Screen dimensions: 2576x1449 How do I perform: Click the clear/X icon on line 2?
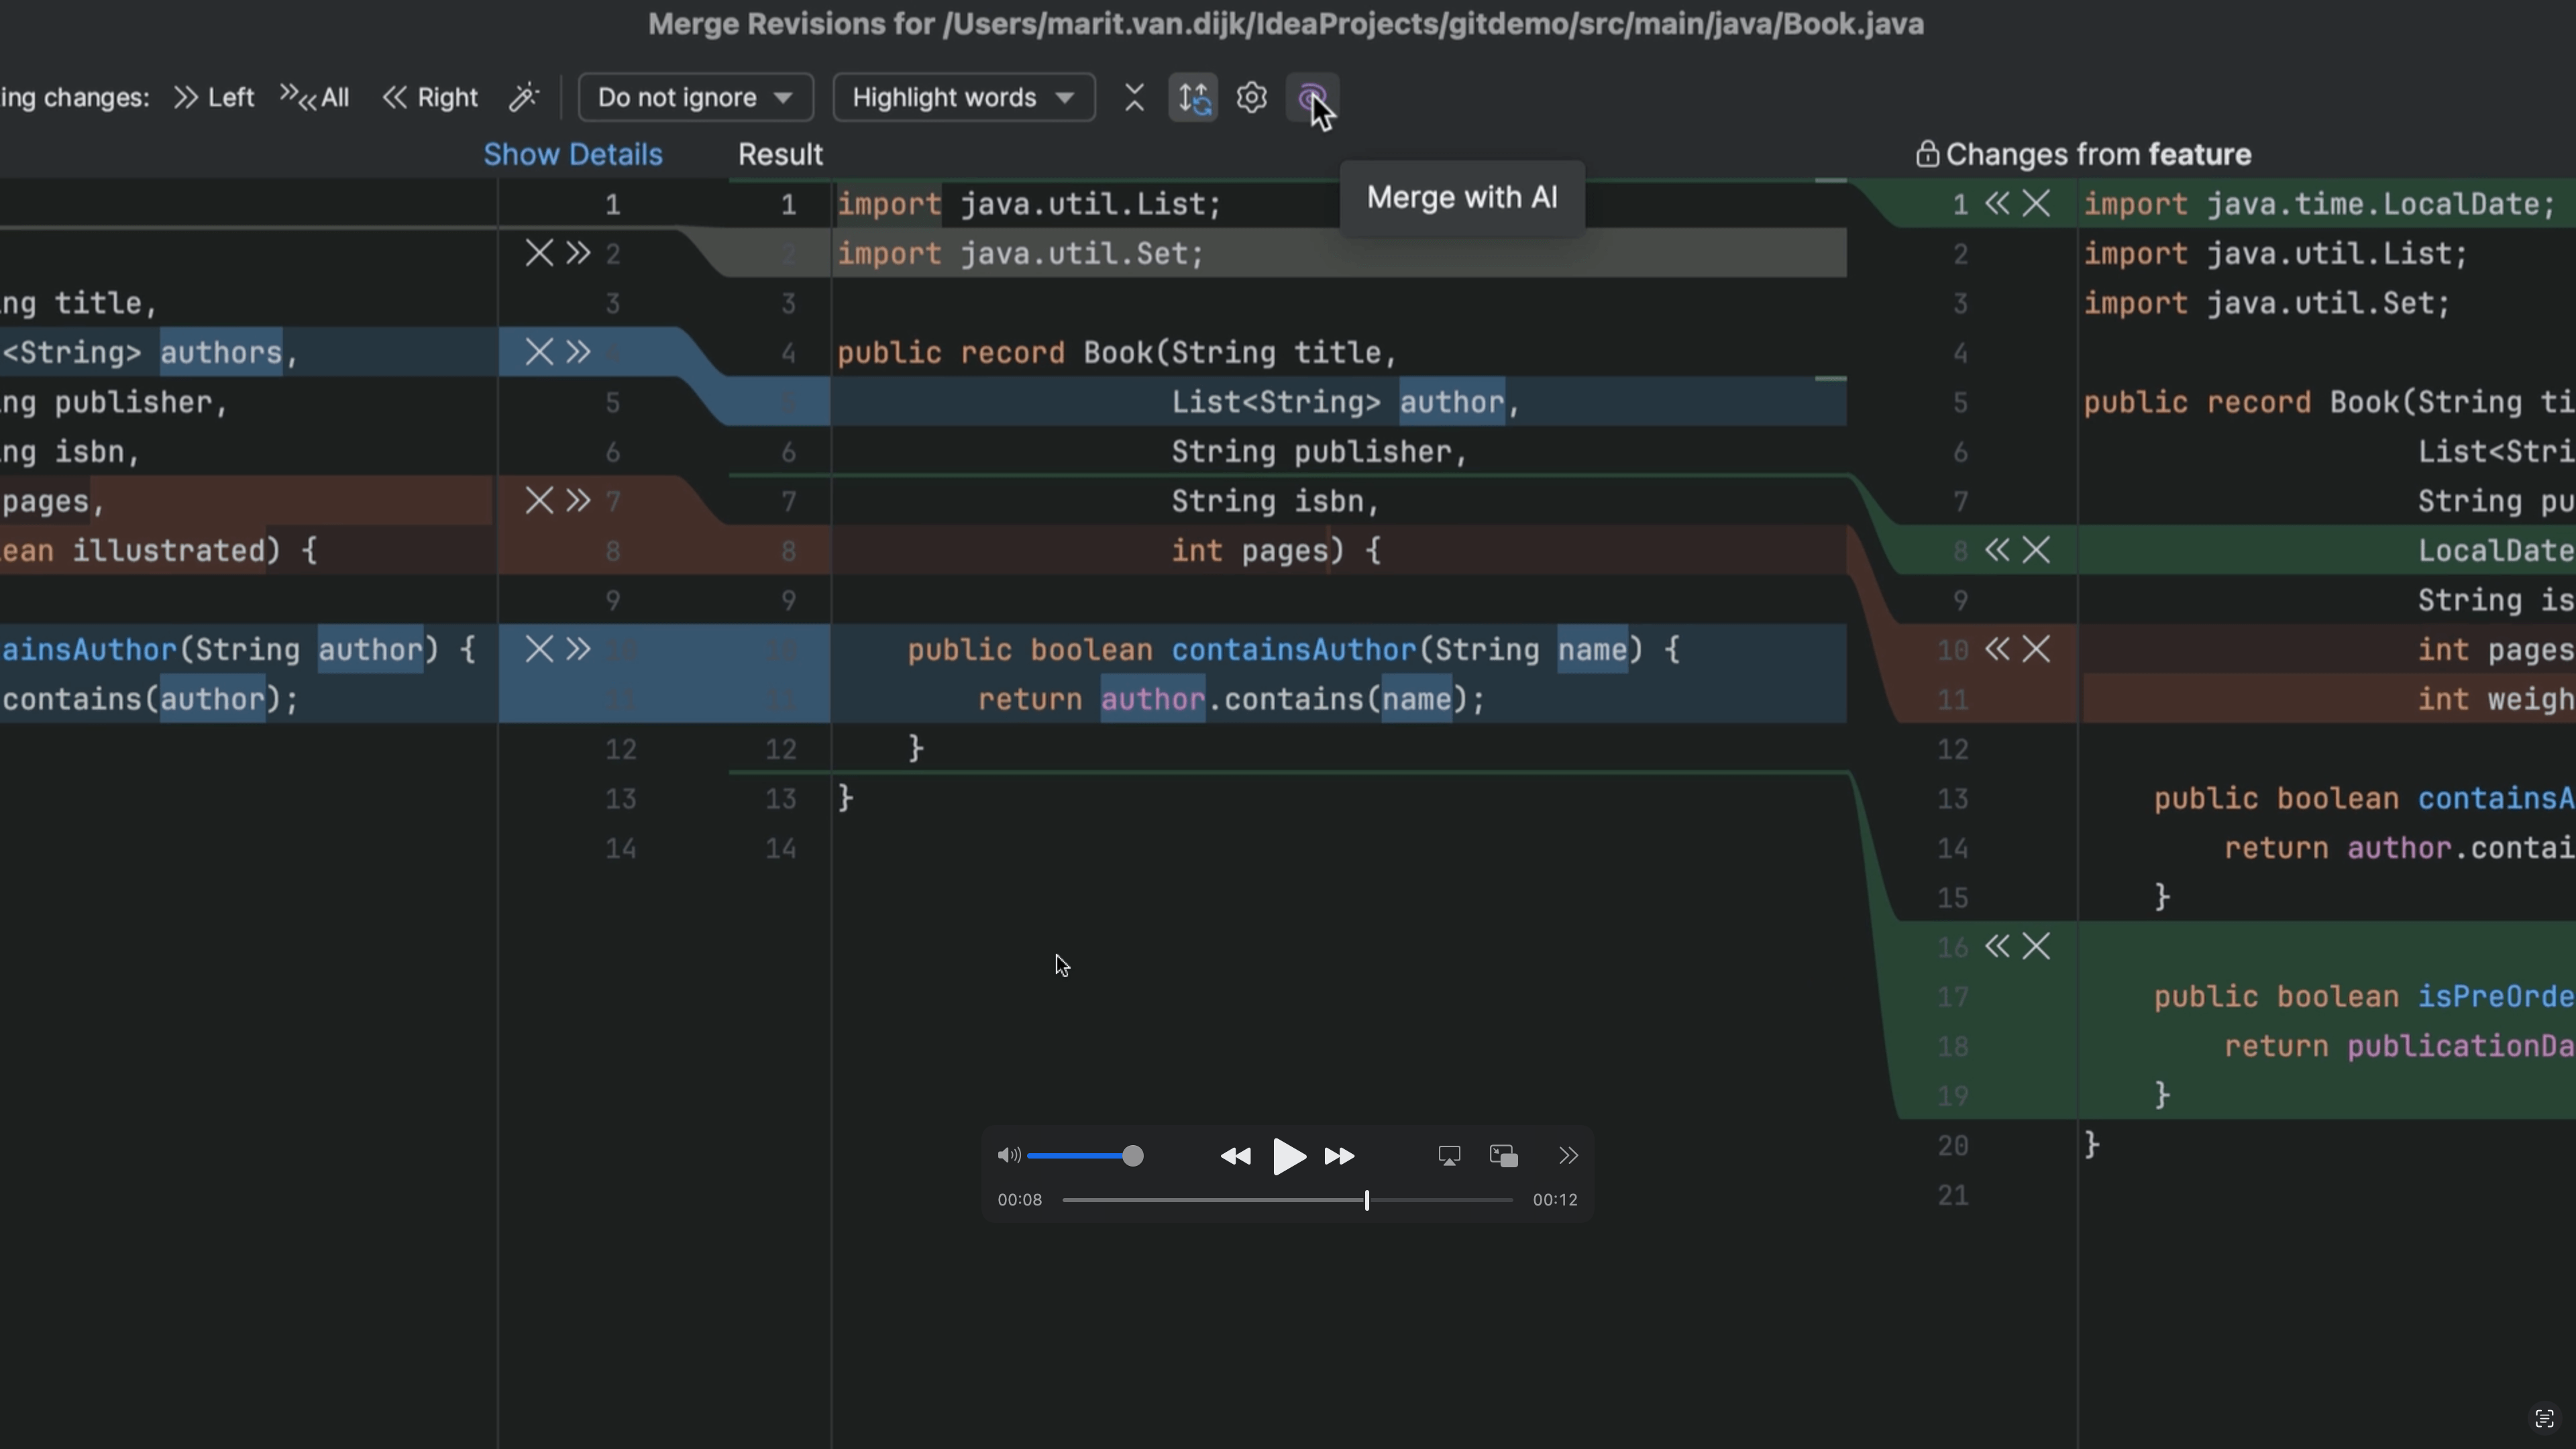pyautogui.click(x=539, y=252)
